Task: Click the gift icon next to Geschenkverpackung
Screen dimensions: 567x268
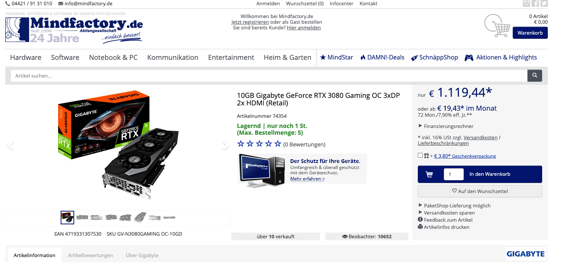Action: pos(426,156)
